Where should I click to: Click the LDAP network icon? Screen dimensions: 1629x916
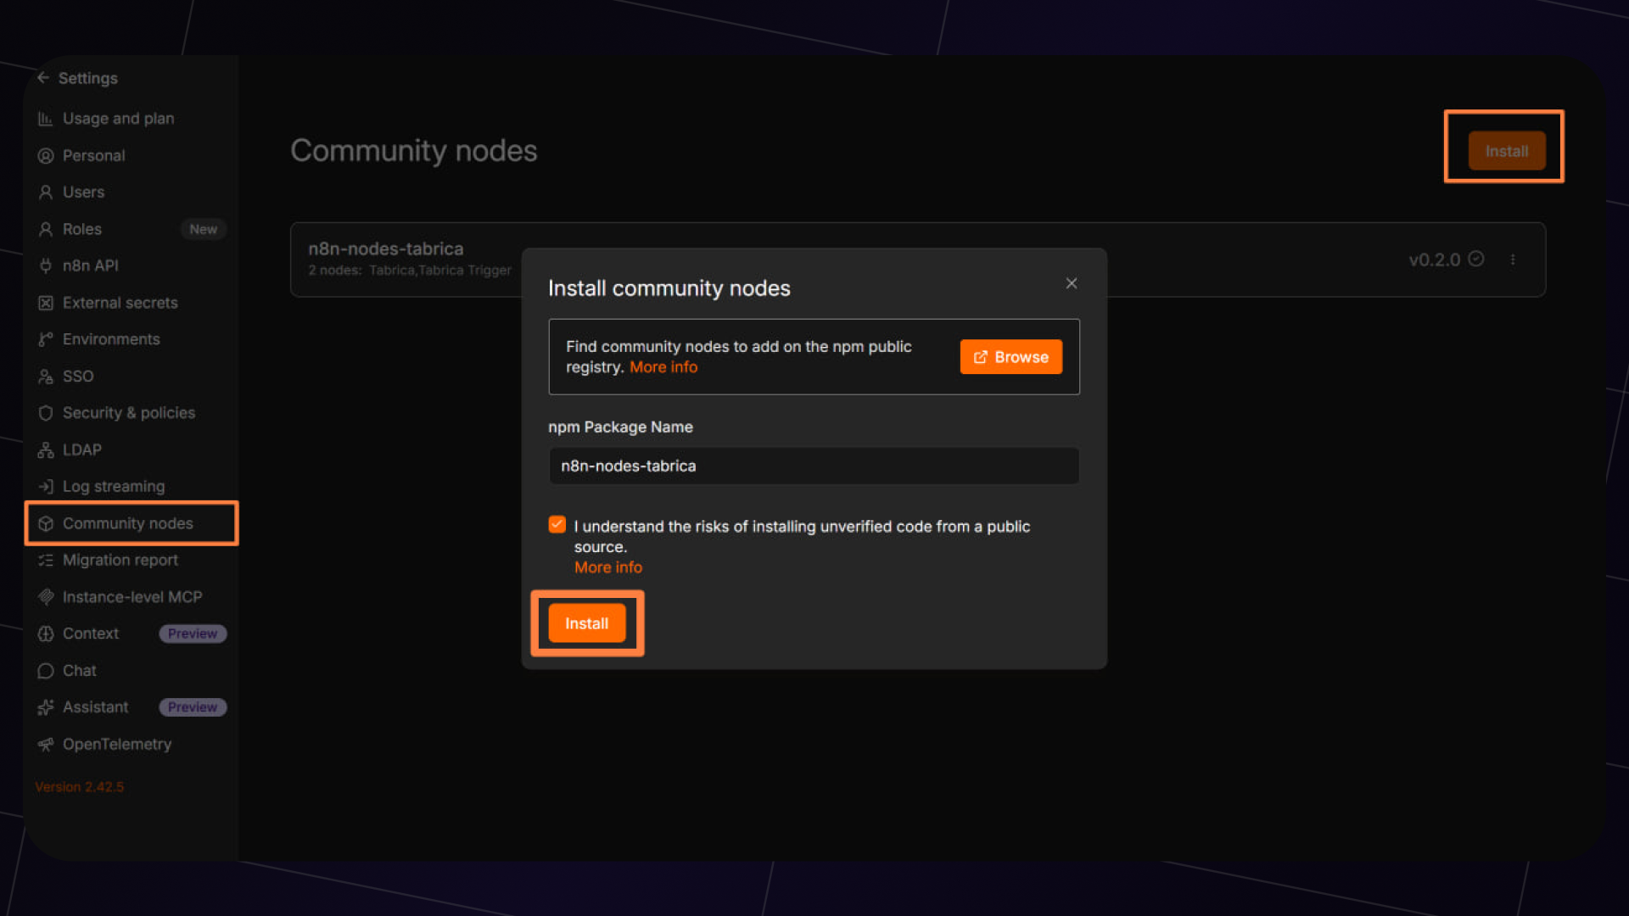click(45, 450)
